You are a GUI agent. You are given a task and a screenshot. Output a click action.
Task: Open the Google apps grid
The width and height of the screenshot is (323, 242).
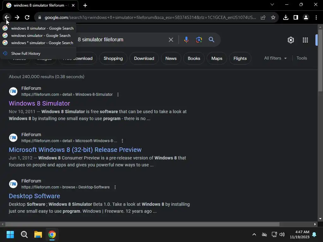305,40
